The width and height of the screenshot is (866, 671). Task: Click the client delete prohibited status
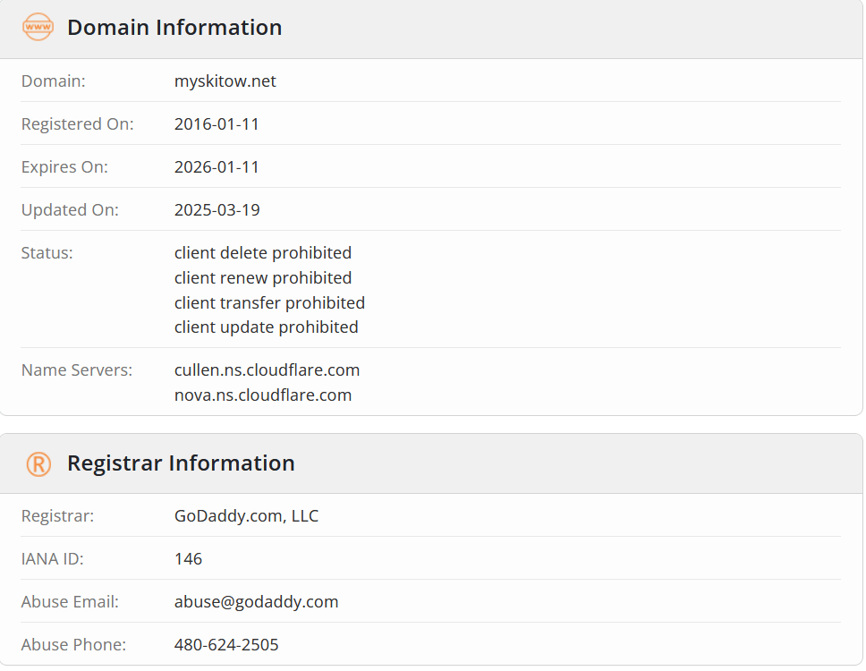[263, 253]
